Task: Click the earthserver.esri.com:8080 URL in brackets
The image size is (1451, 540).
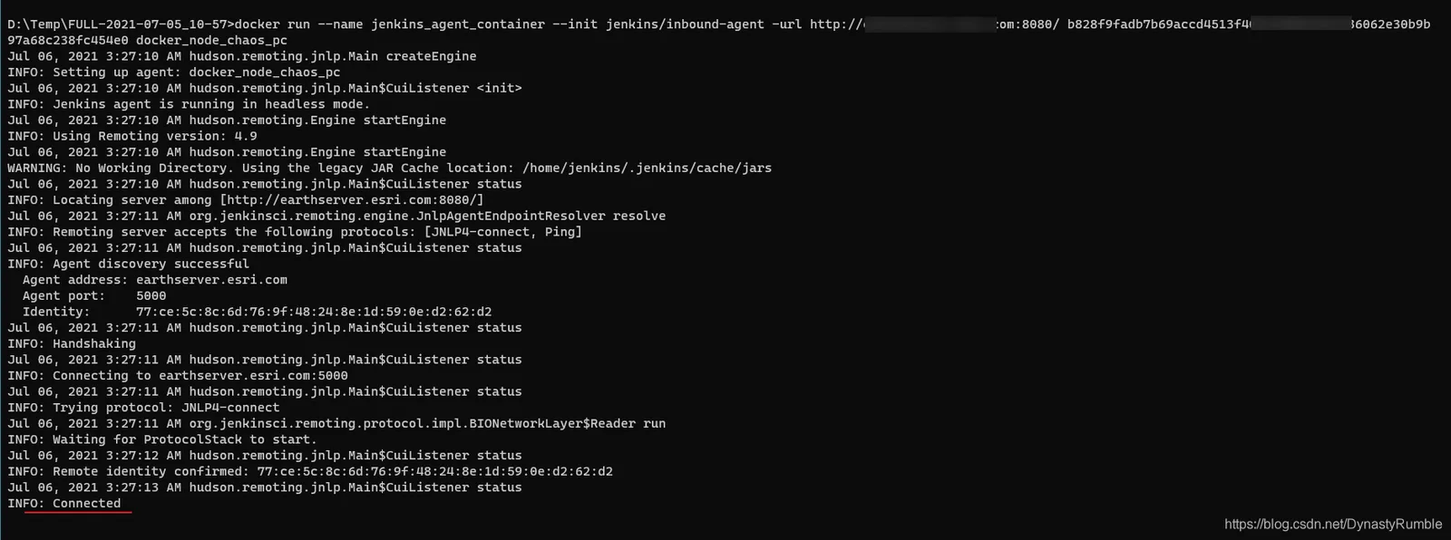Action: point(352,200)
